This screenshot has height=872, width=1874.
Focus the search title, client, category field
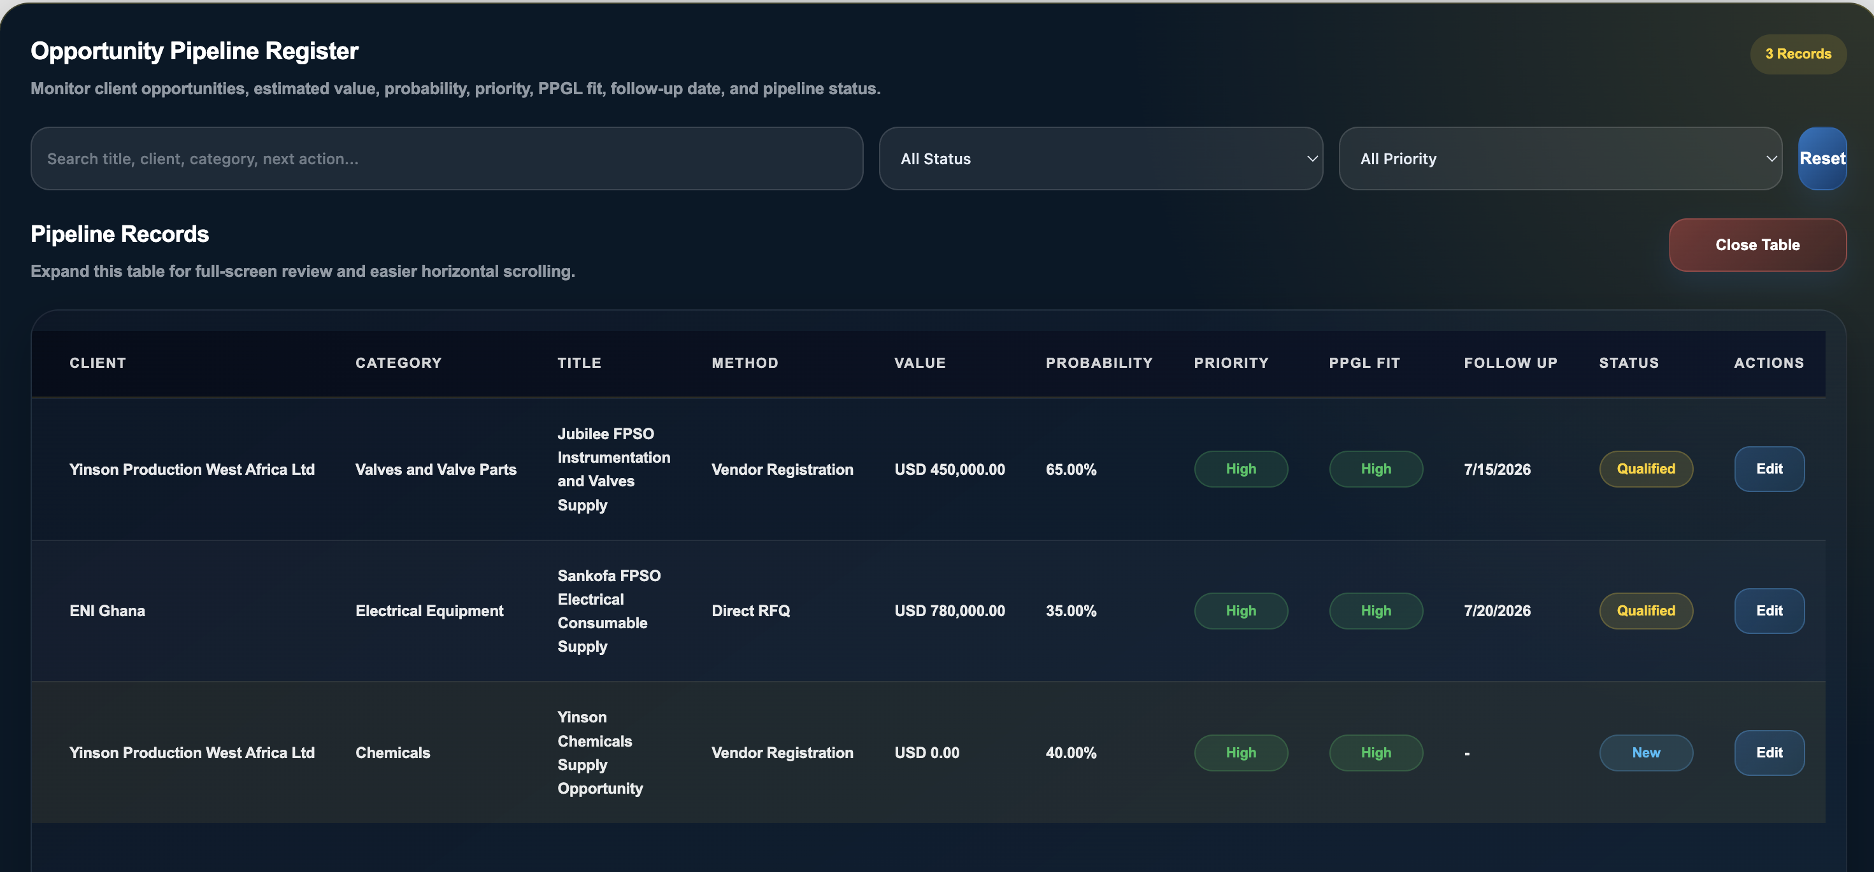click(x=447, y=158)
